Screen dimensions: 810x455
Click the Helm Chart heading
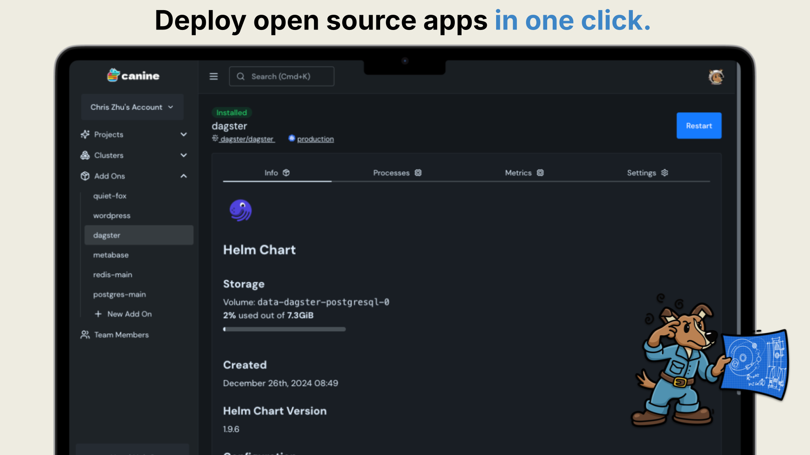[x=259, y=250]
